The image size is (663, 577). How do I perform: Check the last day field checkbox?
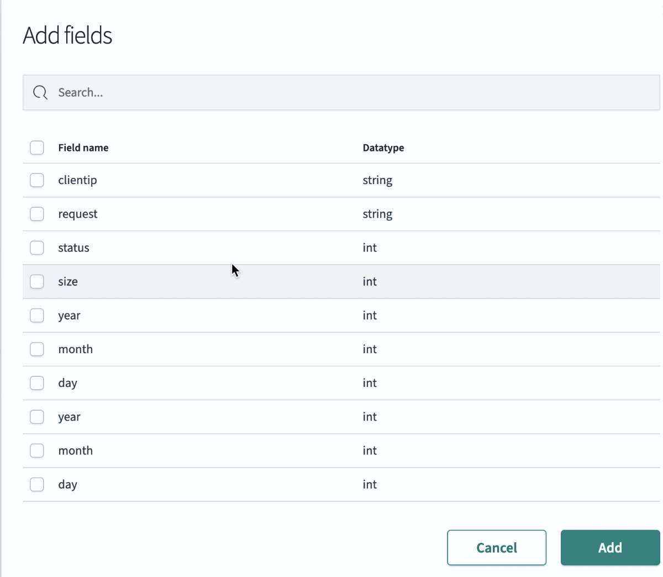click(37, 484)
